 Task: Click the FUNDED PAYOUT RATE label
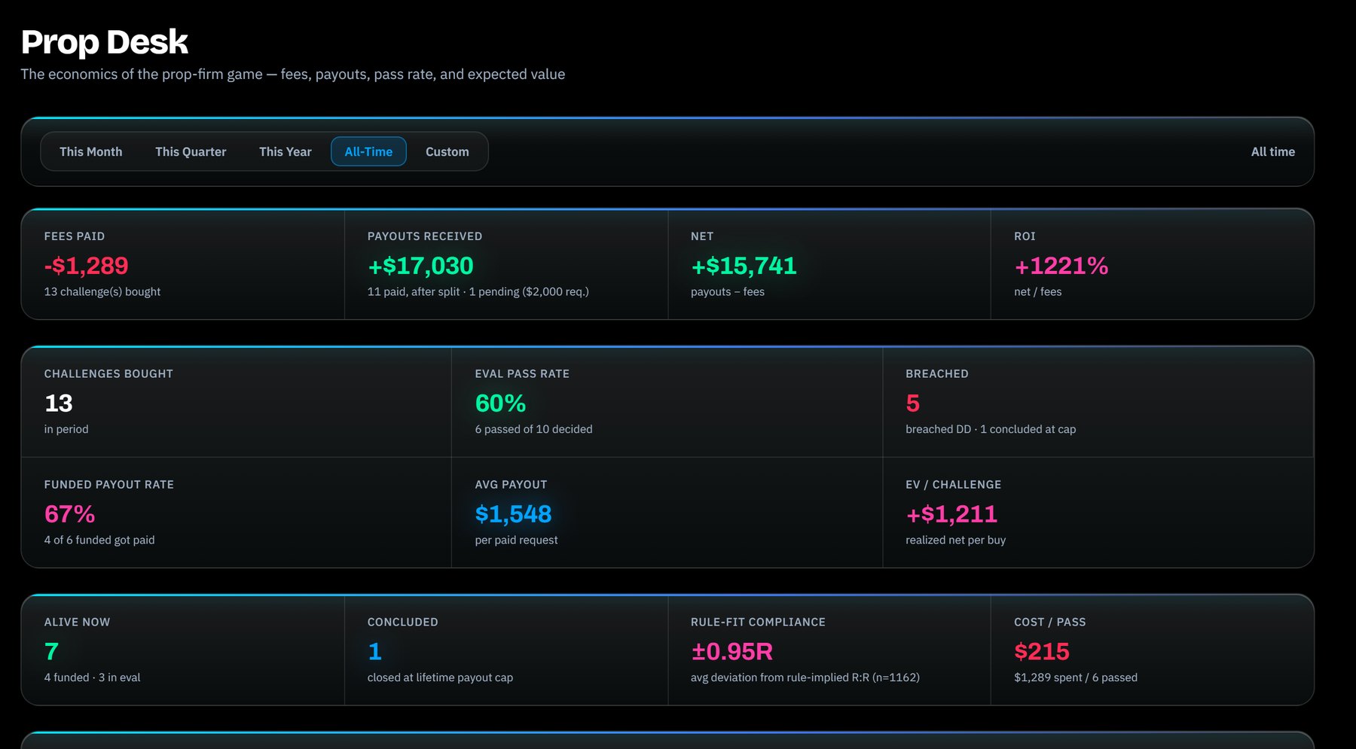pyautogui.click(x=108, y=485)
